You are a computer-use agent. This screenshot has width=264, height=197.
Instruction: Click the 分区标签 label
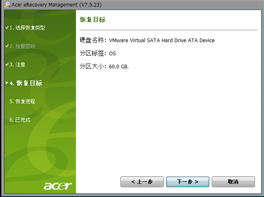coord(93,53)
